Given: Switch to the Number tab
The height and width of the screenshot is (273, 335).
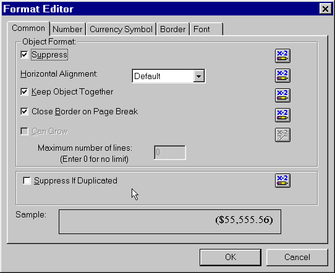Looking at the screenshot, I should click(67, 29).
